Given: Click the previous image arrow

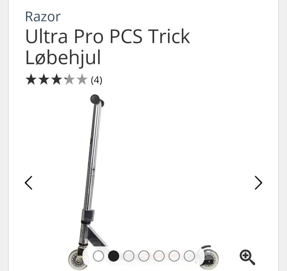Looking at the screenshot, I should 29,183.
